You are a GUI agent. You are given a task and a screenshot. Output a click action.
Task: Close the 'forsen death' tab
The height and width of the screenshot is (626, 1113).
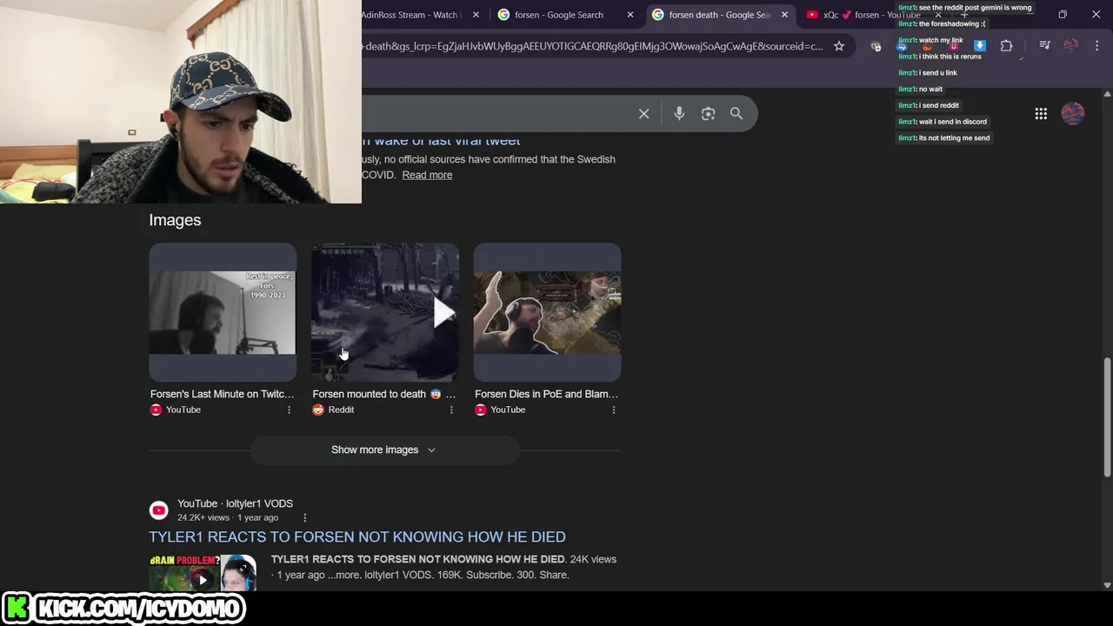click(784, 15)
